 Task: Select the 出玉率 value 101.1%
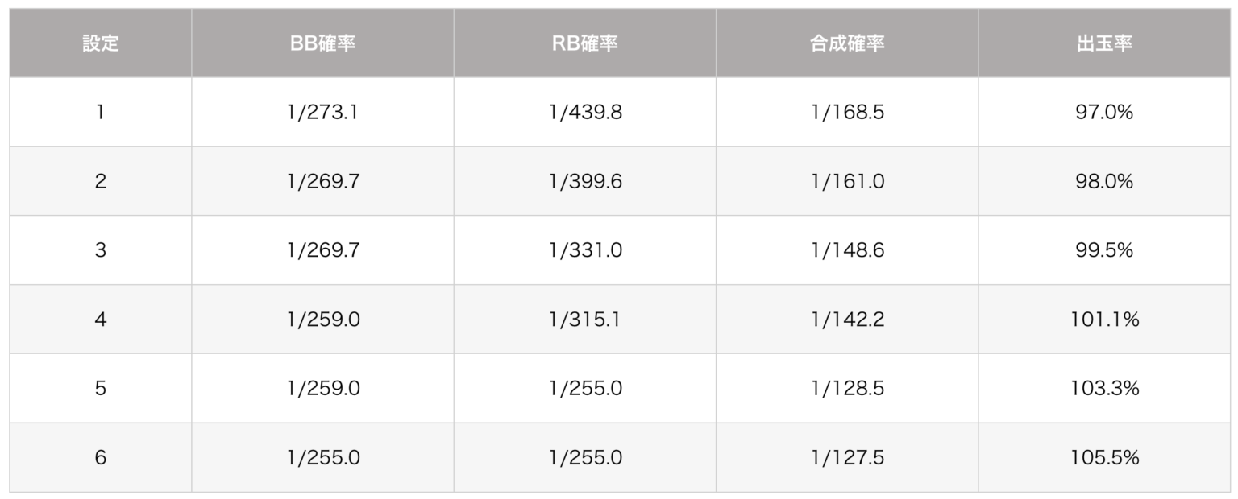pyautogui.click(x=1104, y=320)
